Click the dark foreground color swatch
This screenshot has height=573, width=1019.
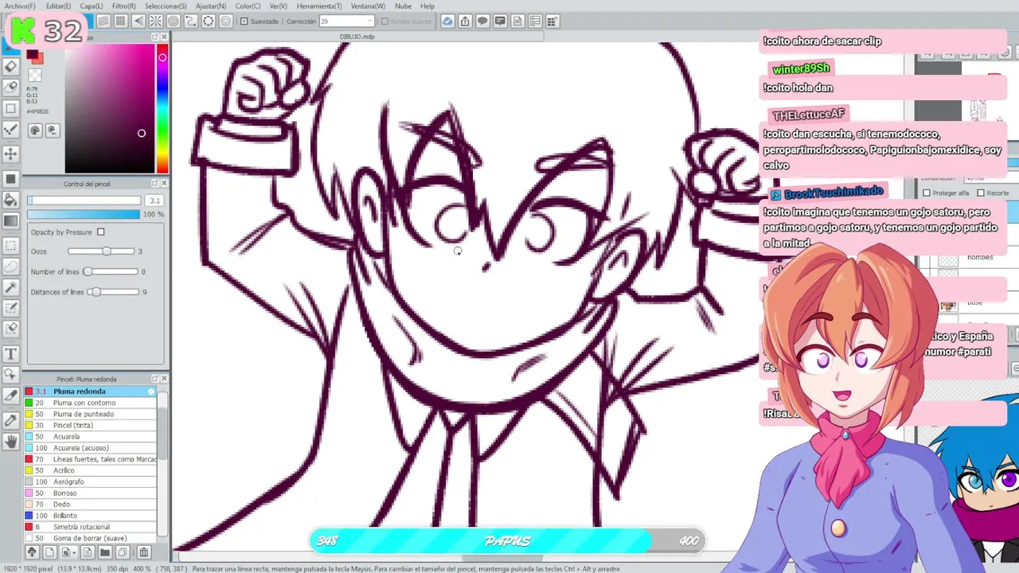(32, 55)
